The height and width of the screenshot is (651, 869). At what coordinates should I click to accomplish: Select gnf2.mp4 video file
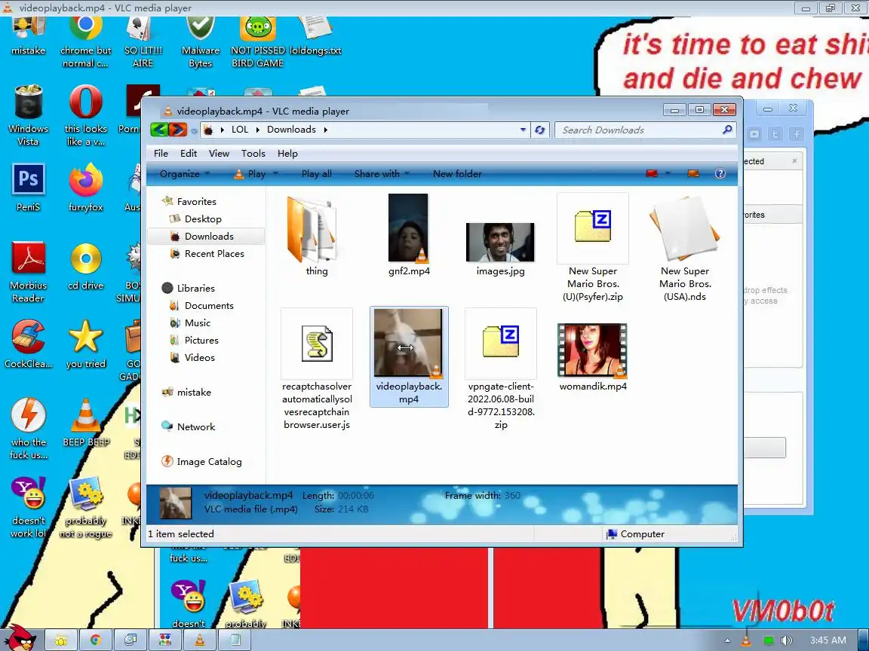coord(409,235)
